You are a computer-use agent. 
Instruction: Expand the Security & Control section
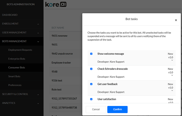coord(38,94)
